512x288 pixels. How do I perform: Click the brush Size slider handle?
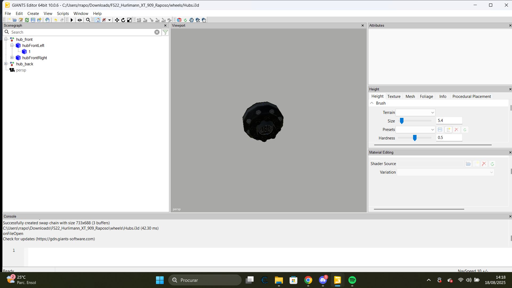click(402, 121)
